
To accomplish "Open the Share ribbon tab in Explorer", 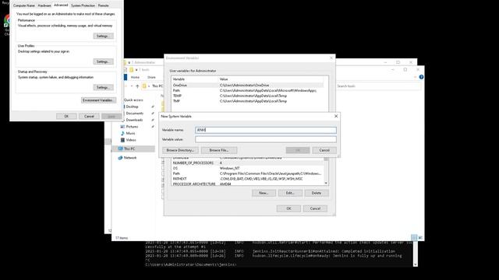I will pos(151,77).
